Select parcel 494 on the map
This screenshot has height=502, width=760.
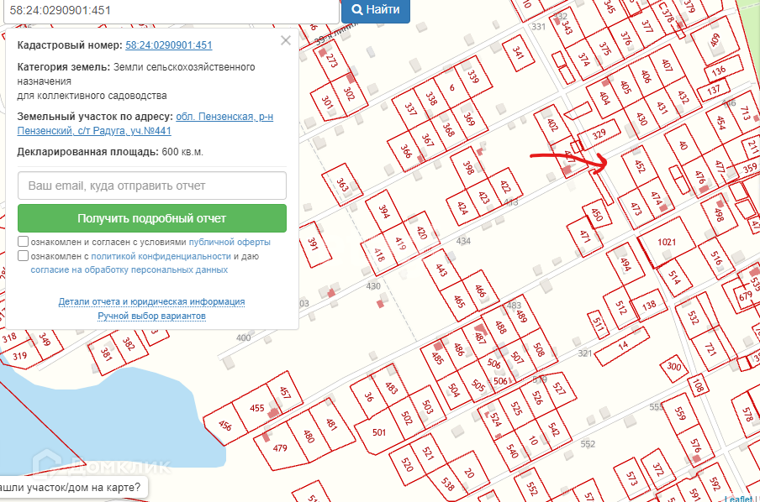[625, 264]
